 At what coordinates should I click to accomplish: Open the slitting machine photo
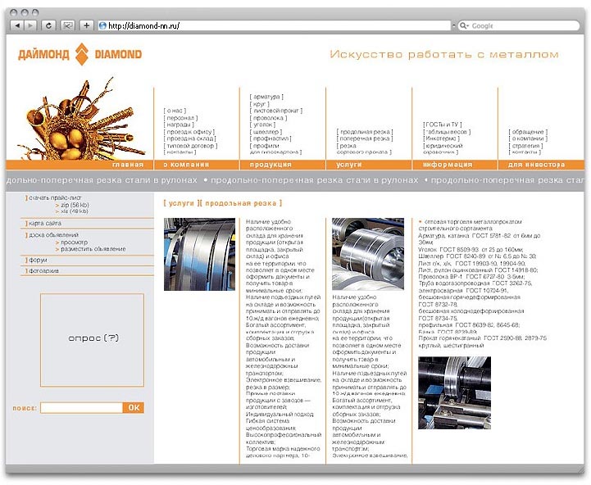point(455,392)
